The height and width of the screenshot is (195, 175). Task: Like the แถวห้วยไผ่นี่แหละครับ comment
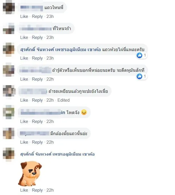pyautogui.click(x=24, y=58)
